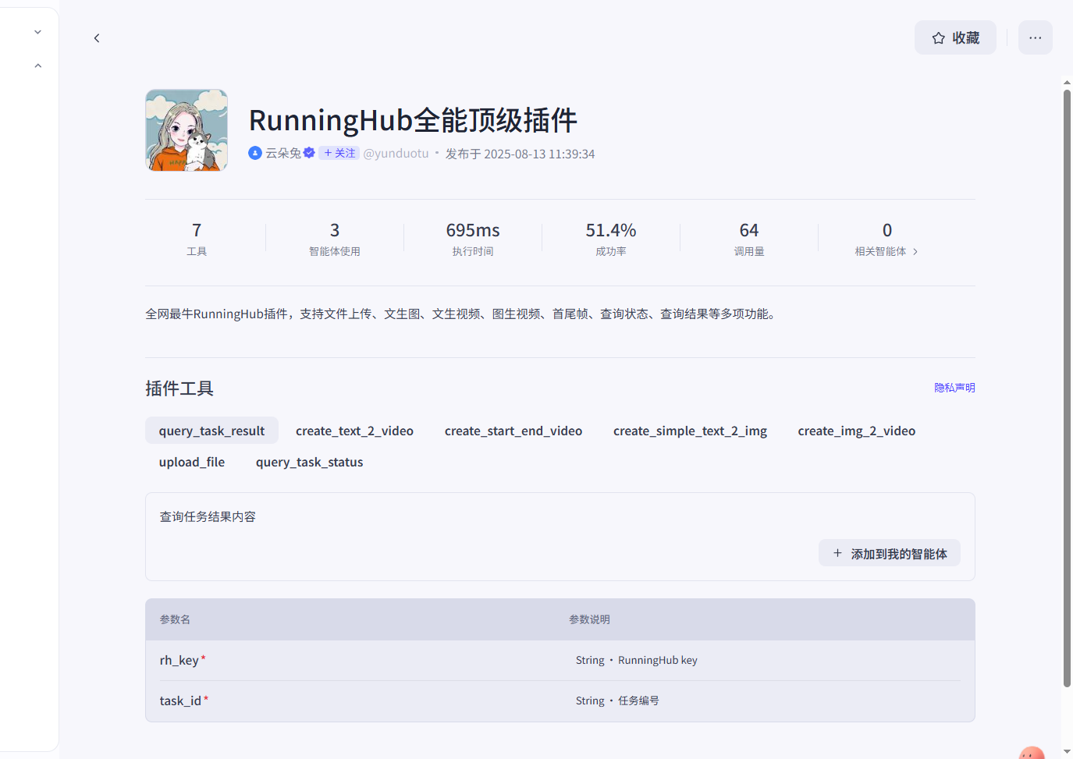Click the 'String · 任务编号' description
This screenshot has width=1073, height=759.
pyautogui.click(x=617, y=700)
